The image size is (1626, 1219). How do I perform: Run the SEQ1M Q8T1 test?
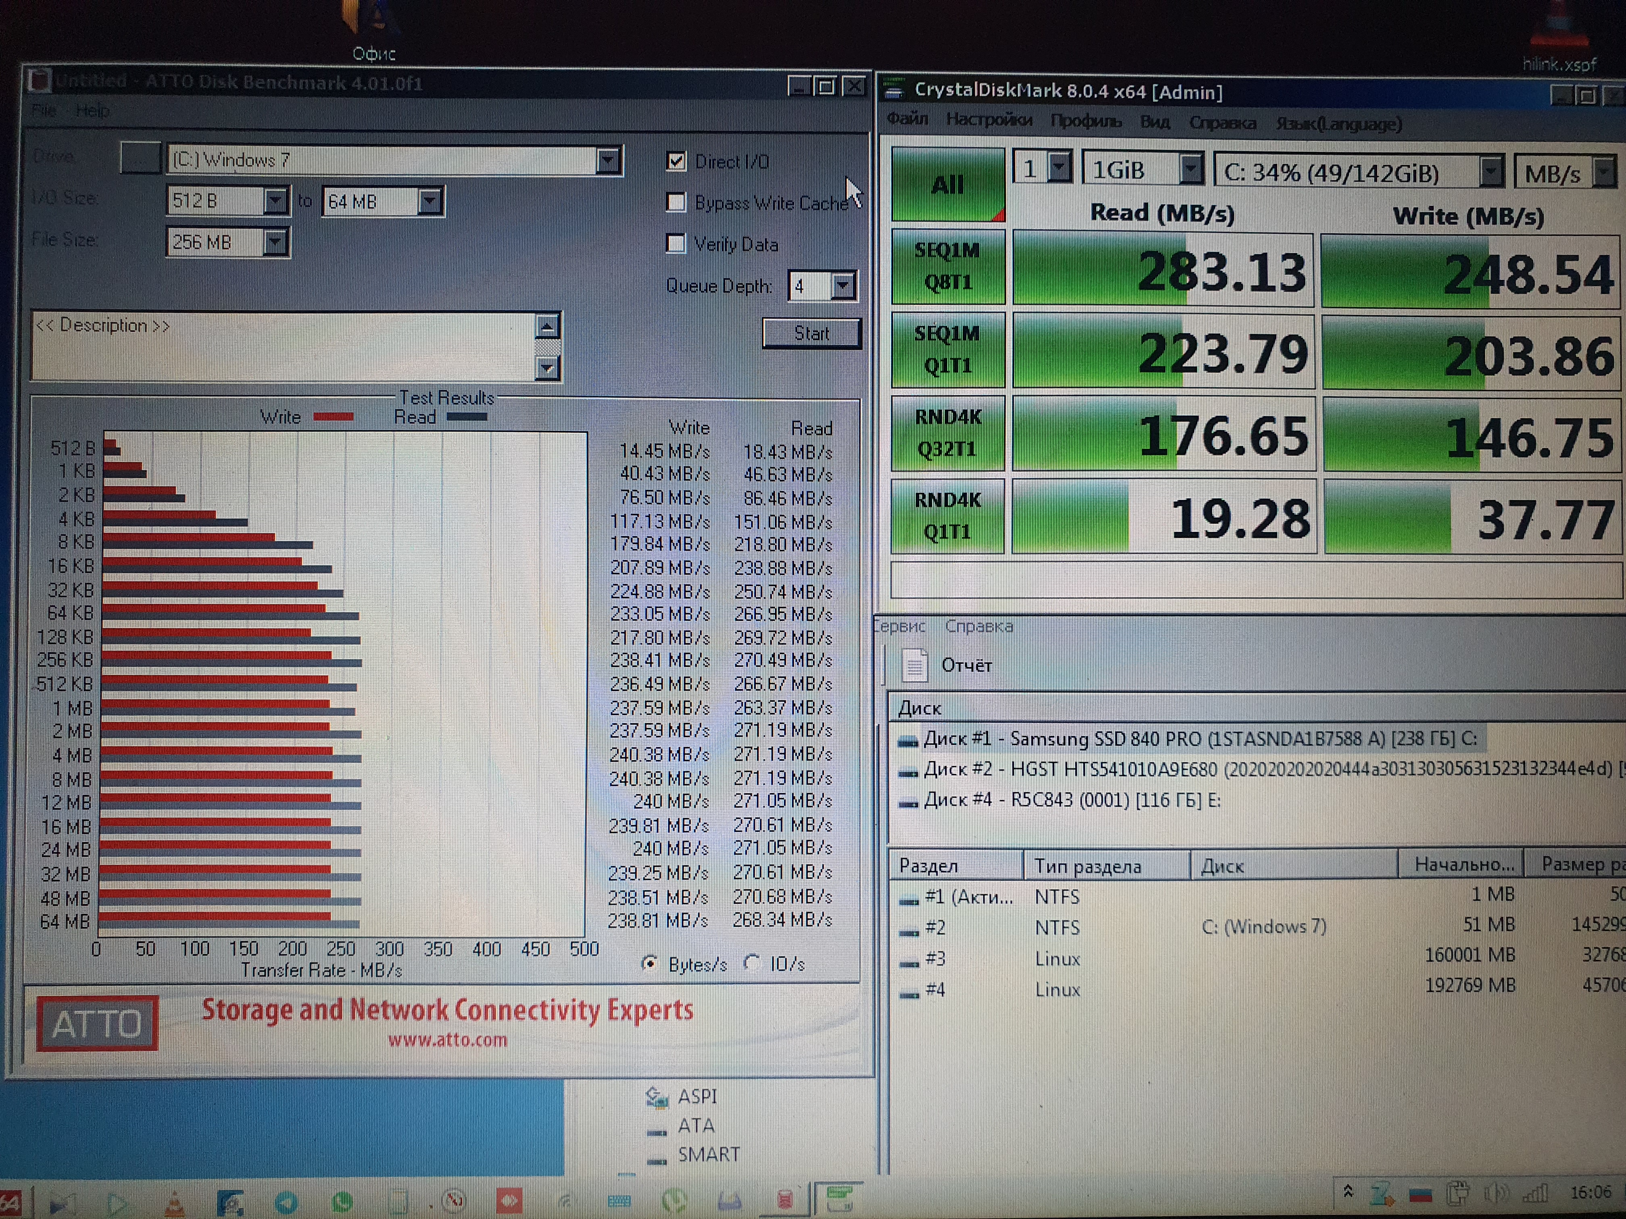coord(948,266)
